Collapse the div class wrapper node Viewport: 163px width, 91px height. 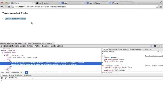pos(5,56)
